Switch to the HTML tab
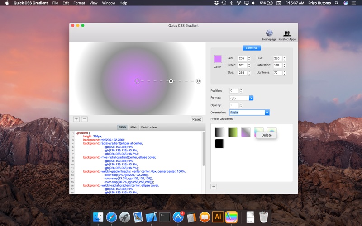The image size is (362, 226). point(133,127)
